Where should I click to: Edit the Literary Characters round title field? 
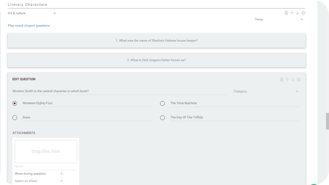tap(157, 5)
